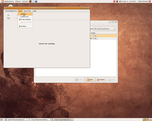Click the Administrator user switcher
Screen dimensions: 152x121
point(143,1)
